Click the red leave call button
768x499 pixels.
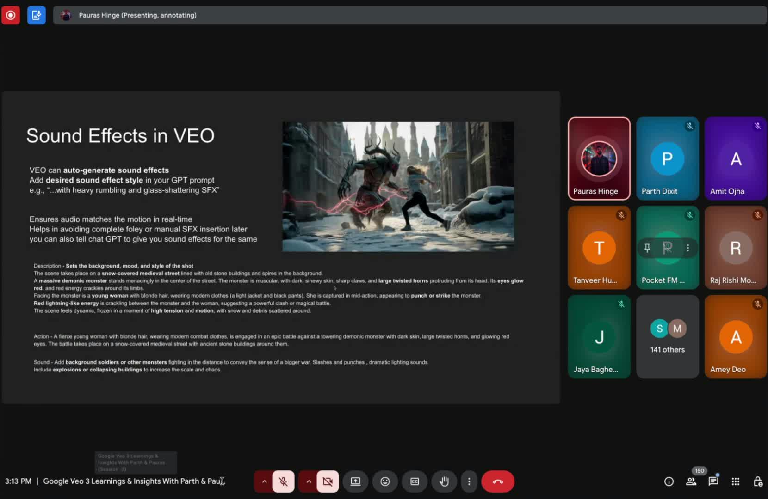tap(498, 481)
